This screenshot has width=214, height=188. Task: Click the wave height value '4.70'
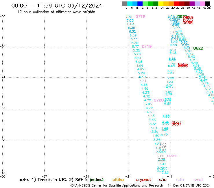pos(193,60)
